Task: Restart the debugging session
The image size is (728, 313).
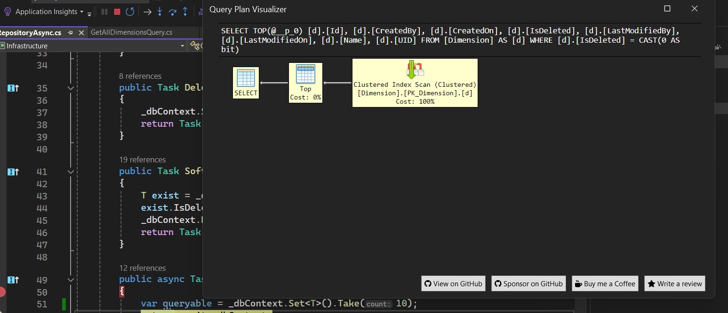Action: click(x=130, y=12)
